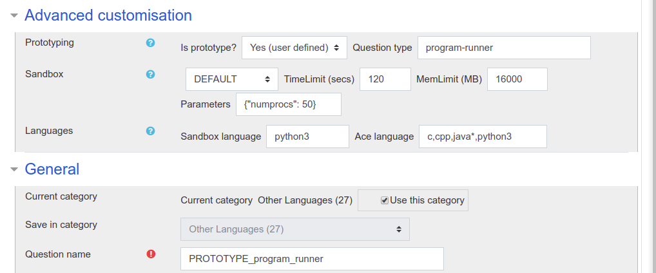Image resolution: width=656 pixels, height=273 pixels.
Task: Click the Ace language field
Action: click(483, 136)
